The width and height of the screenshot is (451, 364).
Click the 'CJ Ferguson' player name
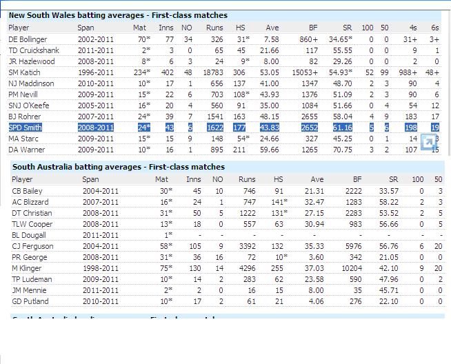click(32, 246)
